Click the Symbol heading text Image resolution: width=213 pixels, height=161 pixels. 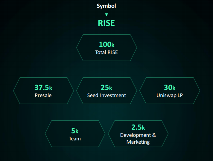[106, 6]
